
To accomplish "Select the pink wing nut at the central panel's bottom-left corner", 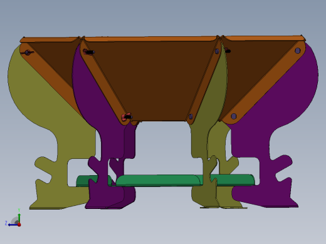I will click(x=127, y=117).
